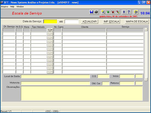Click the exit door icon in toolbar
The height and width of the screenshot is (113, 151).
click(136, 12)
